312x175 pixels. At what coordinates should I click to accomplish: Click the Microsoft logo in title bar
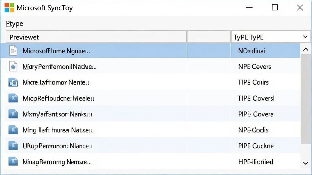[x=9, y=8]
